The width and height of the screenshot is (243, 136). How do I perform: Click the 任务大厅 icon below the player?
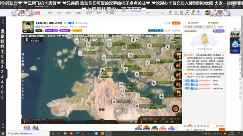(x=35, y=128)
